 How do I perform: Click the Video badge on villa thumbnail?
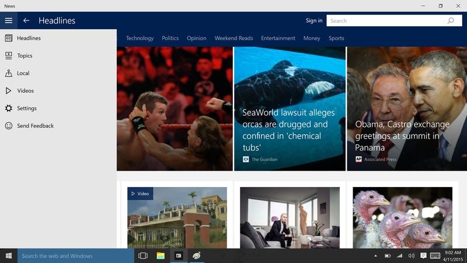[140, 193]
